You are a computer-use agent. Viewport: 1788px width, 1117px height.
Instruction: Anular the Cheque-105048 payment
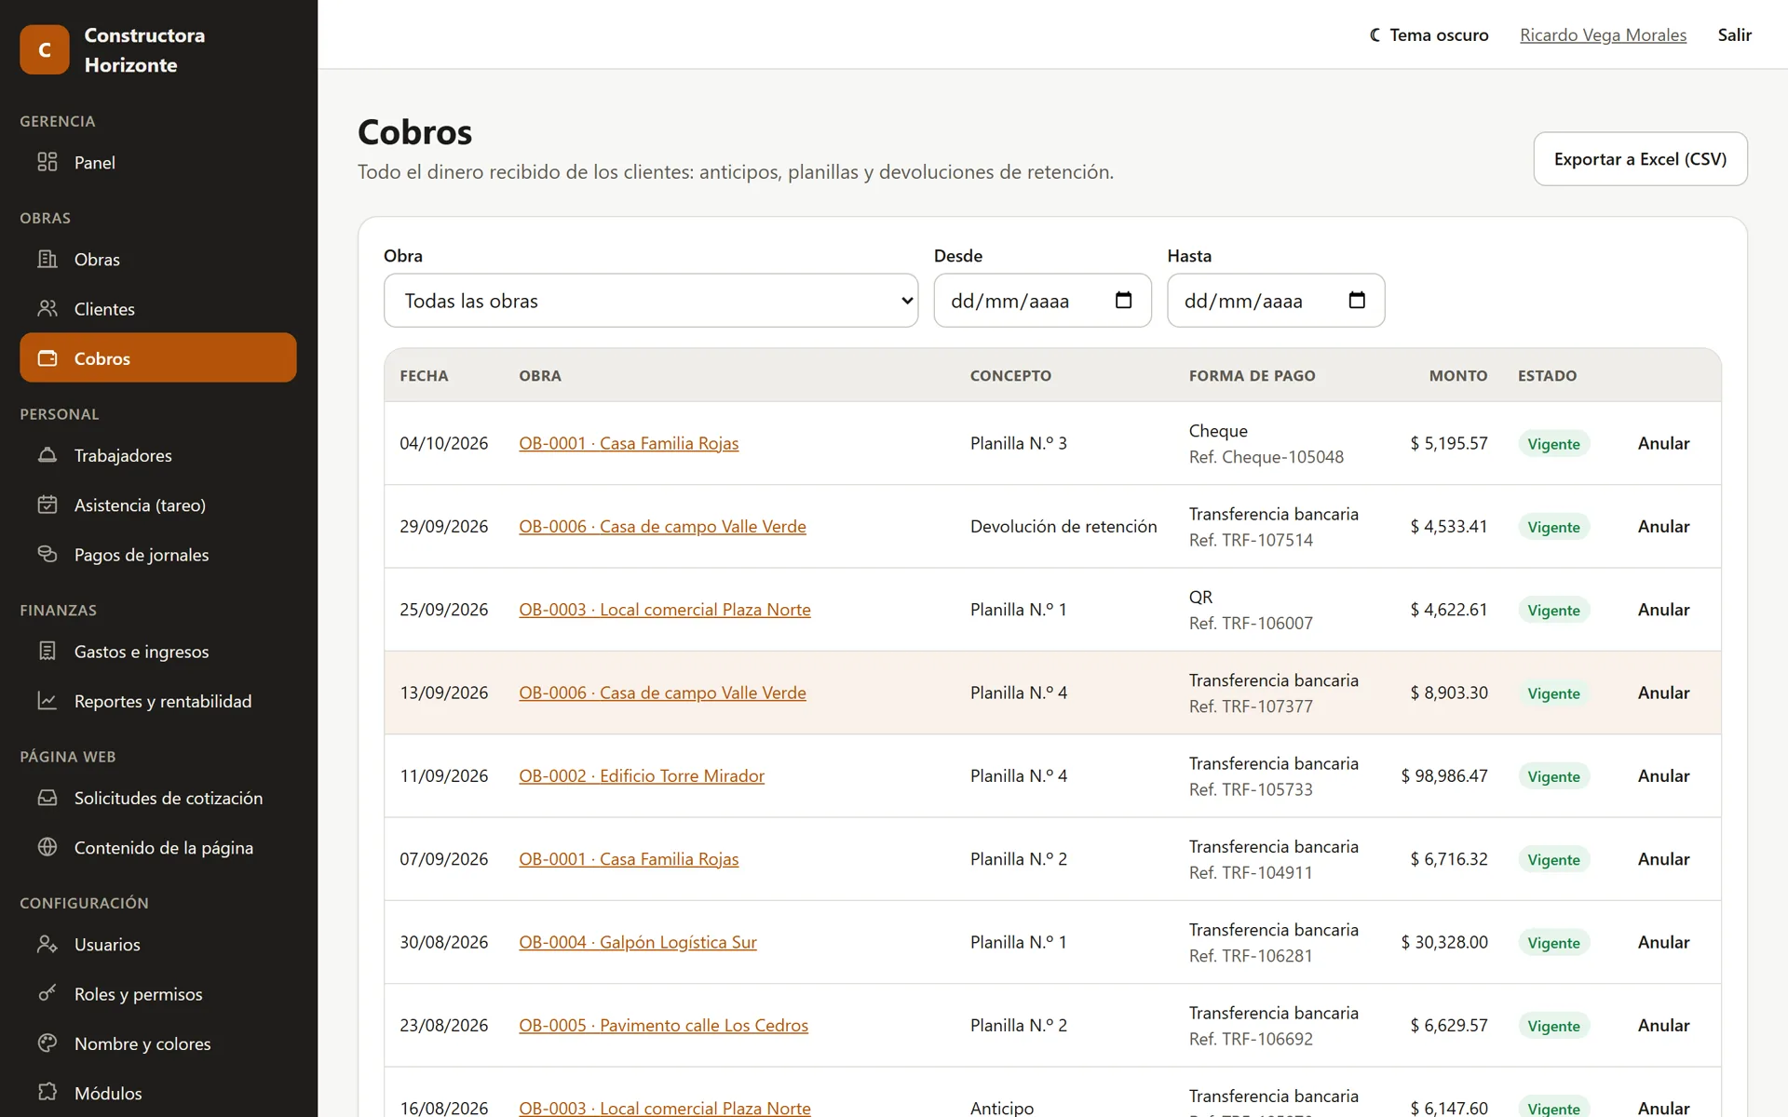coord(1663,443)
